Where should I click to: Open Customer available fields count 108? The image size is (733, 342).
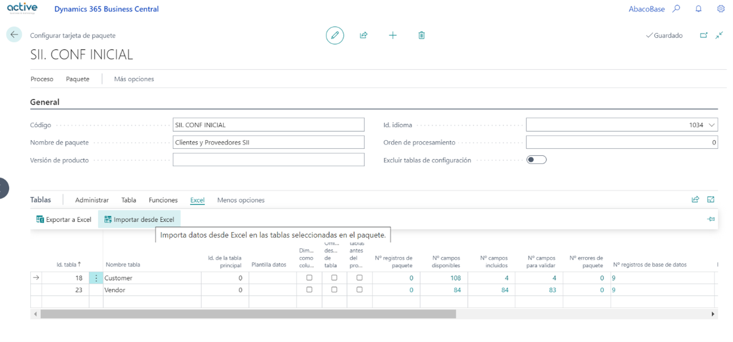(x=455, y=278)
